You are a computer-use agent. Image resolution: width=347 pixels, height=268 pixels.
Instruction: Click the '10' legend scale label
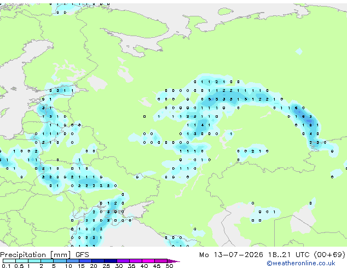tap(68, 266)
